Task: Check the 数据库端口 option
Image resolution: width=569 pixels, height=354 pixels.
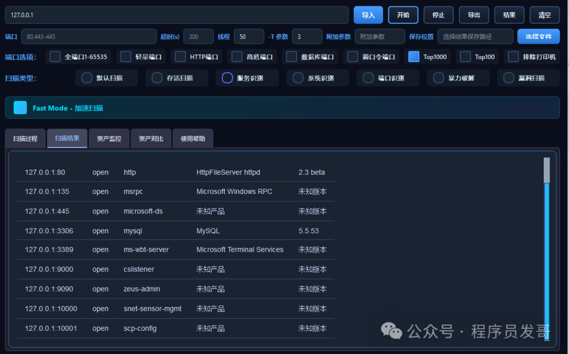Action: pos(290,56)
